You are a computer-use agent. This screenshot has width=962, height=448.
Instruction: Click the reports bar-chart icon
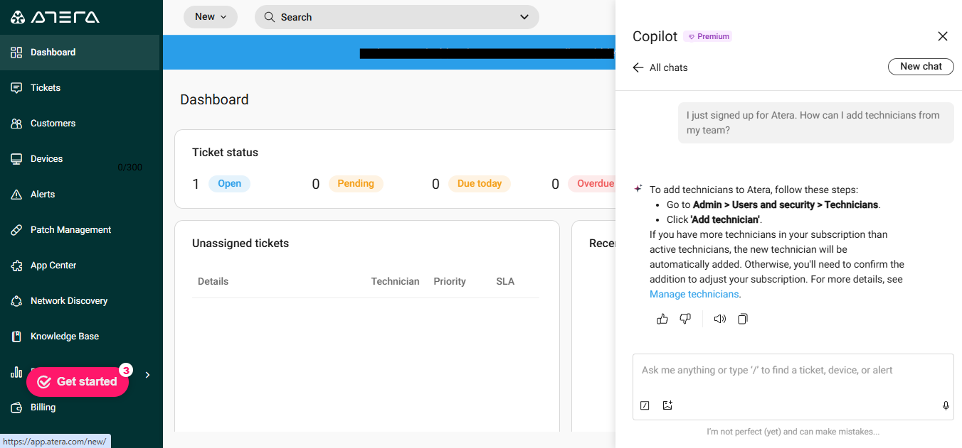click(16, 372)
